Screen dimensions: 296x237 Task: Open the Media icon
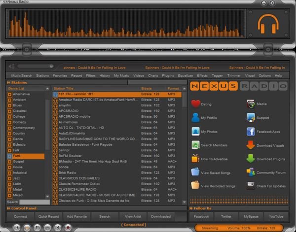[251, 104]
